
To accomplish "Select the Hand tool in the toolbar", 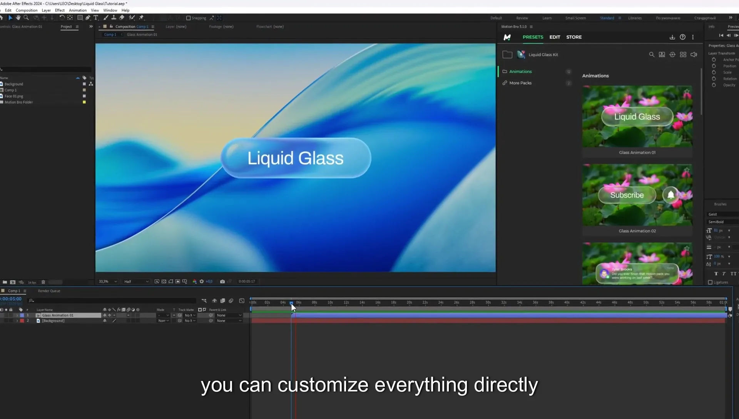I will 18,18.
